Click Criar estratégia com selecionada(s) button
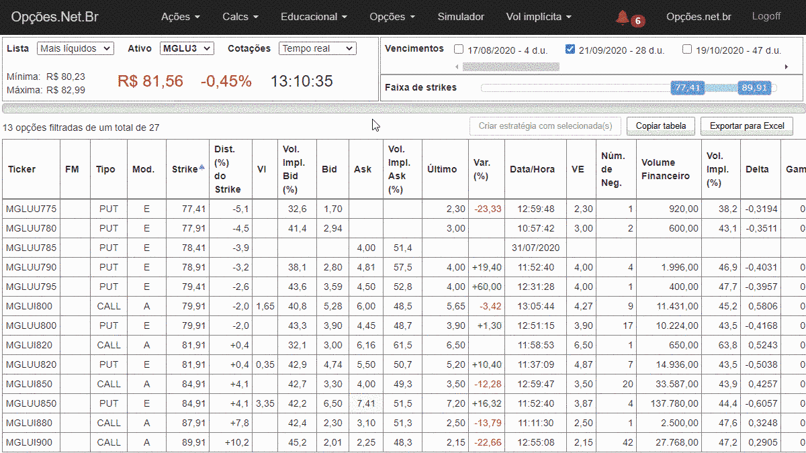806x453 pixels. [545, 125]
